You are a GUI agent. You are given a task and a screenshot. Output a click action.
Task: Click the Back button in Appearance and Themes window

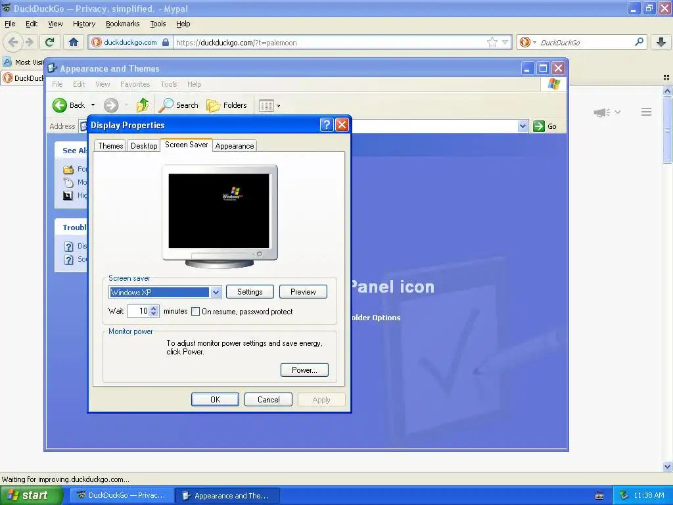point(68,105)
